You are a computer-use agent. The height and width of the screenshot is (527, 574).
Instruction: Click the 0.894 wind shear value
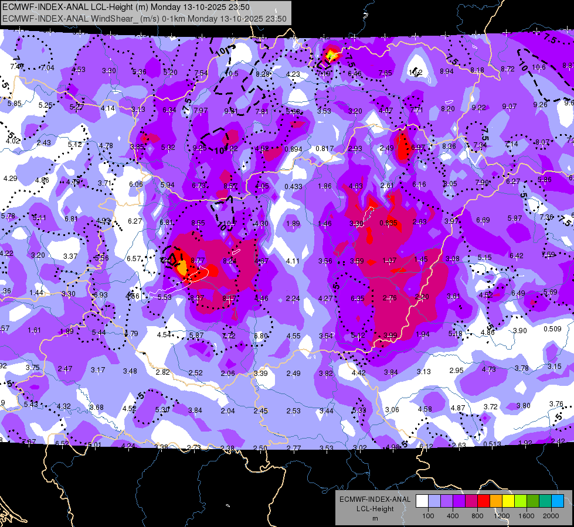(x=293, y=149)
